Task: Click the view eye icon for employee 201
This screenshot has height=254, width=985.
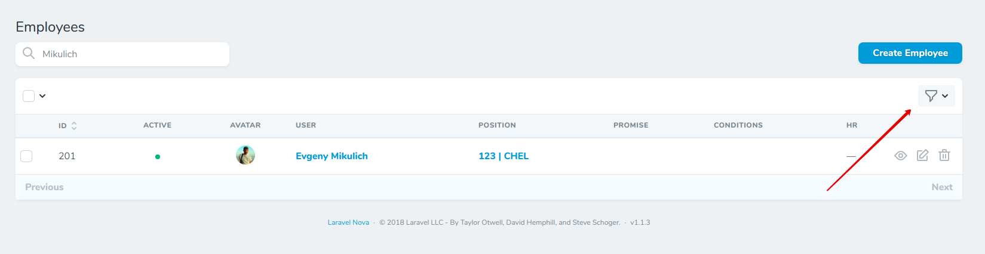Action: point(900,156)
